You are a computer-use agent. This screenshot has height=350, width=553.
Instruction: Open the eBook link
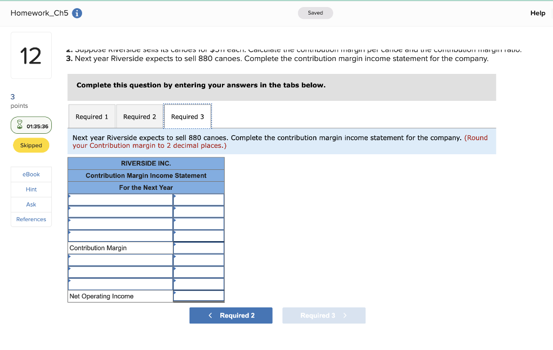(31, 174)
